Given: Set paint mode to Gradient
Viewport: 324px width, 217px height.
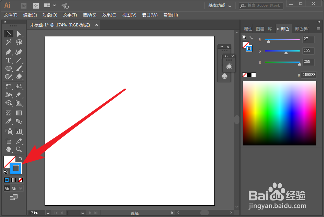Looking at the screenshot, I should click(x=13, y=180).
